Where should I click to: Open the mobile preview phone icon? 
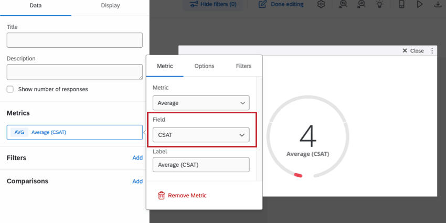401,4
